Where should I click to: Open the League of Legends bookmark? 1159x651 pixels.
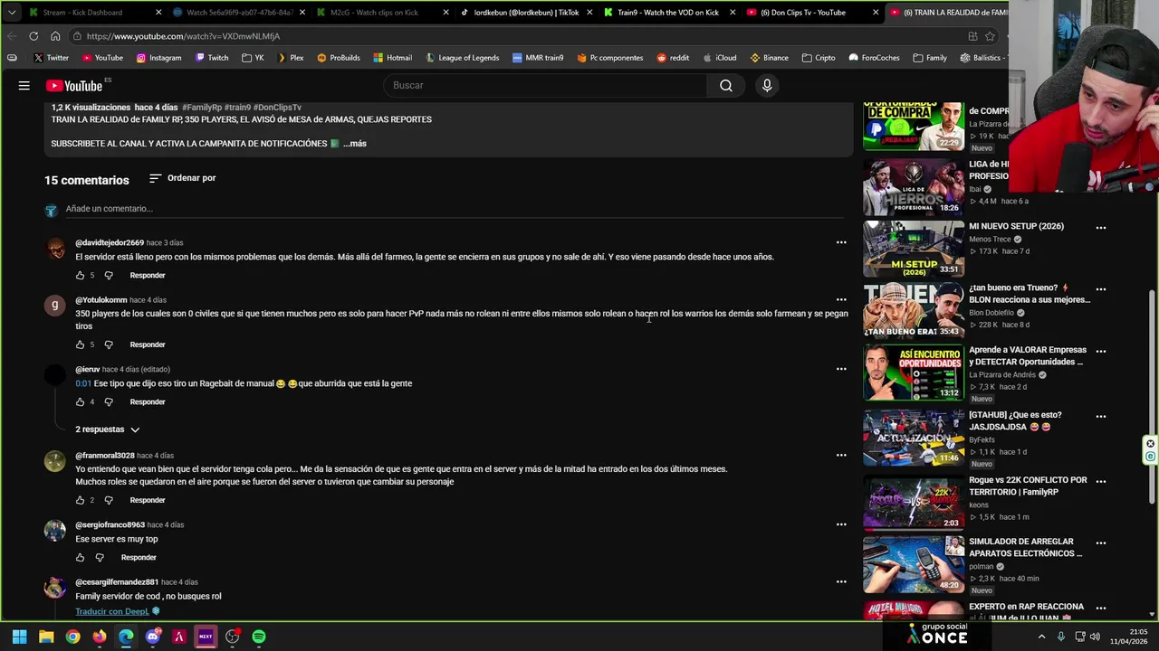tap(462, 58)
